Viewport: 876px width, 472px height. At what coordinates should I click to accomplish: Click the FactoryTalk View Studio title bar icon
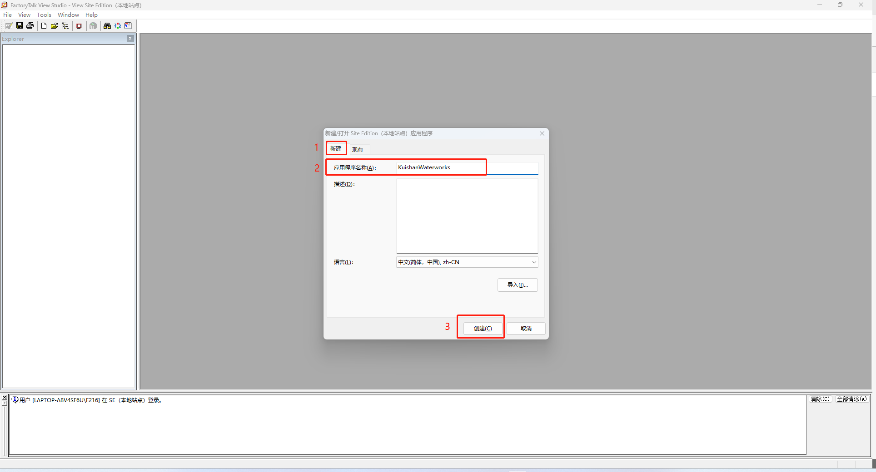(x=5, y=5)
